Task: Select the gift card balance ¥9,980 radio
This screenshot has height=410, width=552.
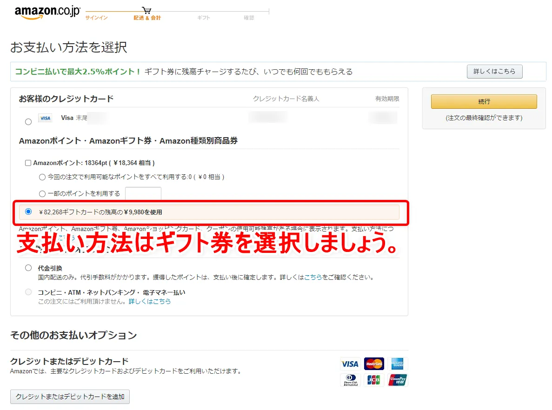Action: (28, 212)
